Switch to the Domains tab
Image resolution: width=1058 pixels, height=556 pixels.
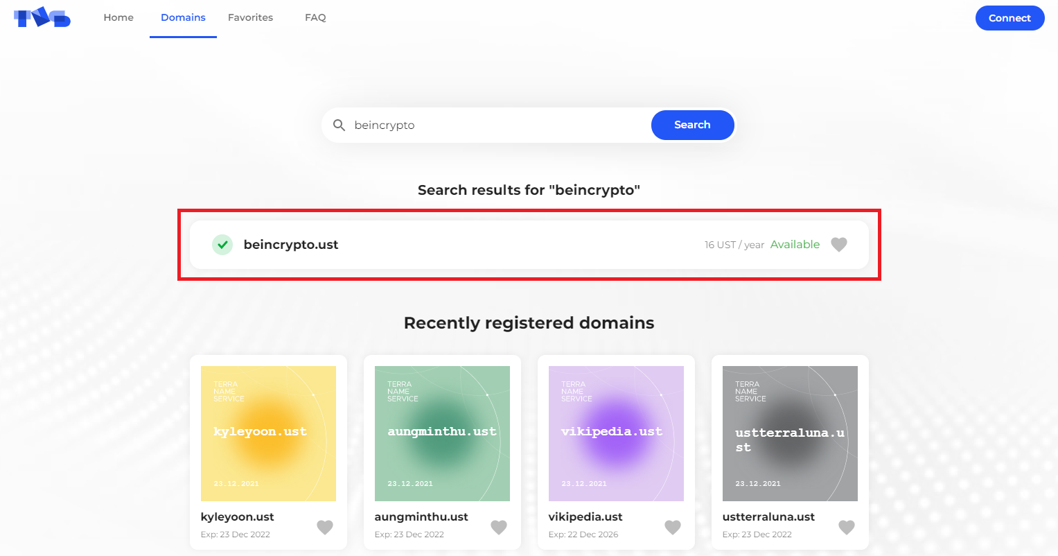coord(183,17)
